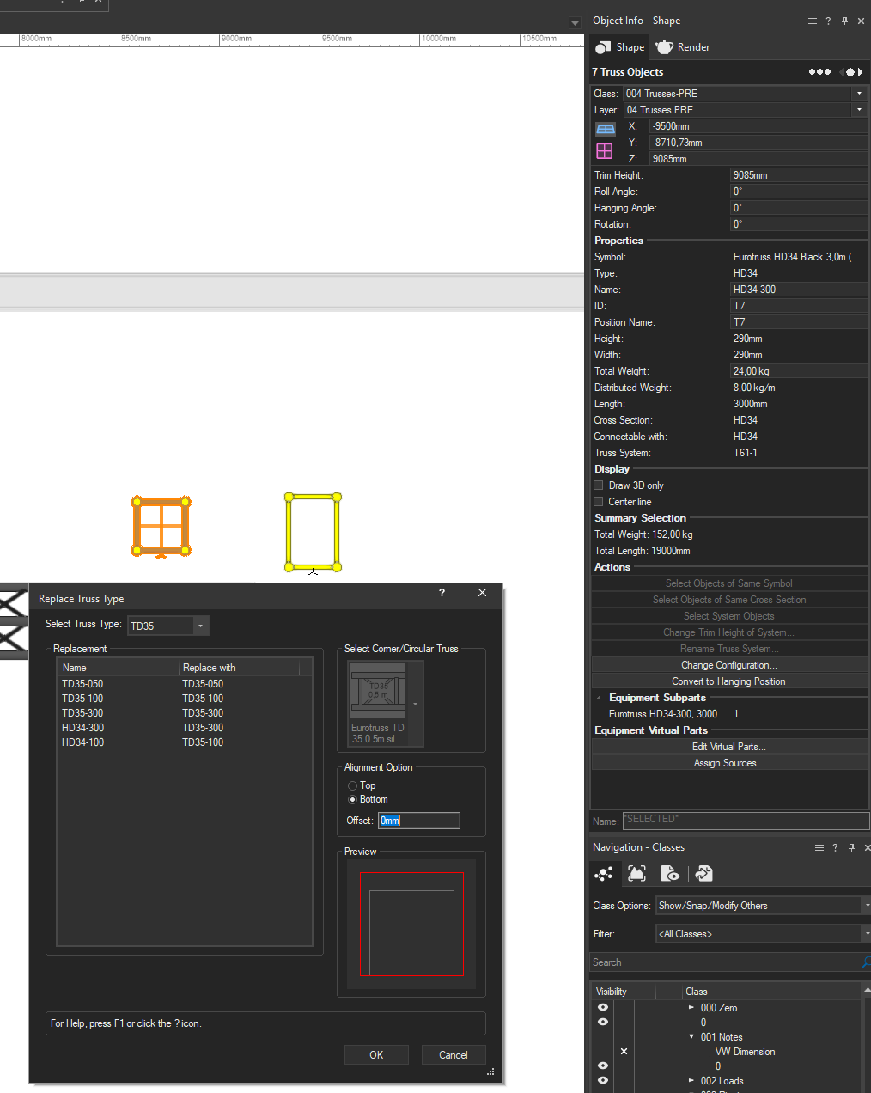Click the multiple edit mode dots icon
Screen dimensions: 871x1093
819,72
